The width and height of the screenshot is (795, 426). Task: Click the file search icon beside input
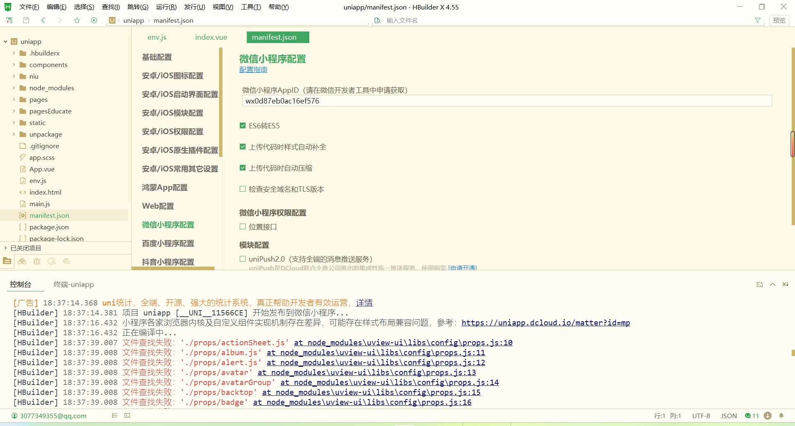coord(377,20)
